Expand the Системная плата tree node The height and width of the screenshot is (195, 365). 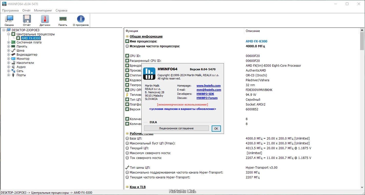pyautogui.click(x=8, y=42)
